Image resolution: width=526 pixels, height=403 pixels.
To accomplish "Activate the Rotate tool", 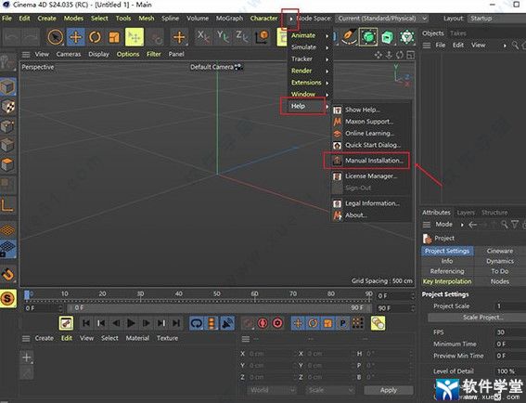I will coord(95,37).
